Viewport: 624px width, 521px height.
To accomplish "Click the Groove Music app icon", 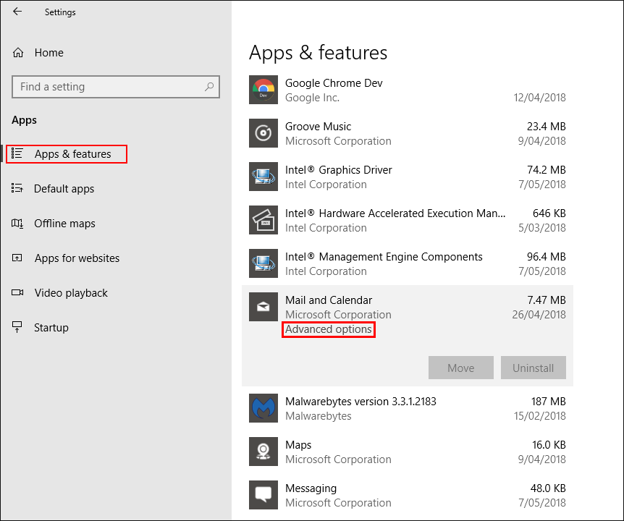I will click(263, 133).
